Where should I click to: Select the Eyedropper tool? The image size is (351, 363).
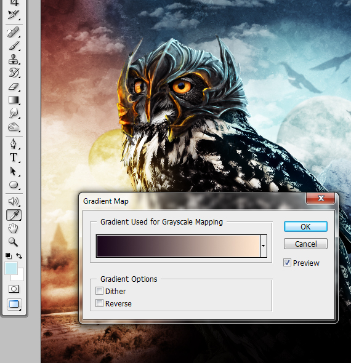[14, 215]
